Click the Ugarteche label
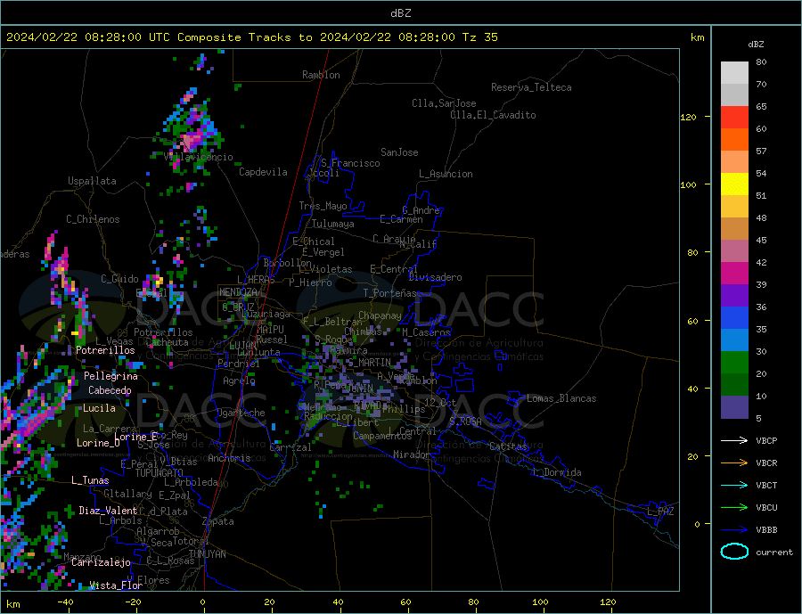 click(241, 413)
